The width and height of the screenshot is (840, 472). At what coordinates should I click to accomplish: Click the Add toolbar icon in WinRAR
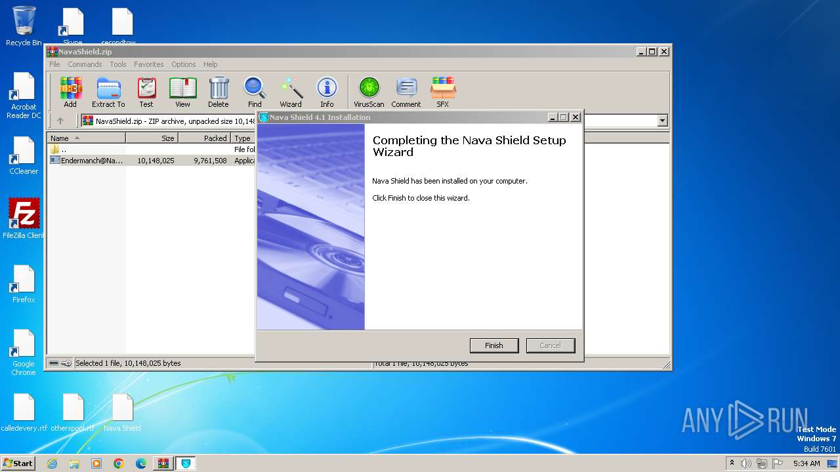pos(70,92)
